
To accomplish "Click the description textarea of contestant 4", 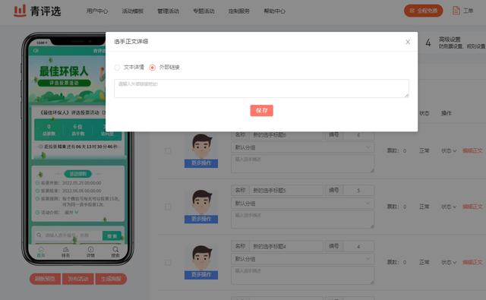I will pyautogui.click(x=302, y=276).
